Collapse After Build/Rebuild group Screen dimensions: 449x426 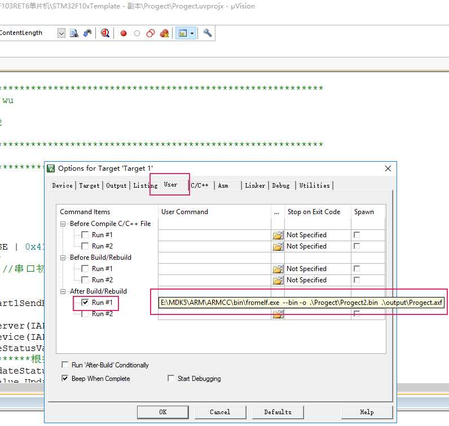point(63,291)
